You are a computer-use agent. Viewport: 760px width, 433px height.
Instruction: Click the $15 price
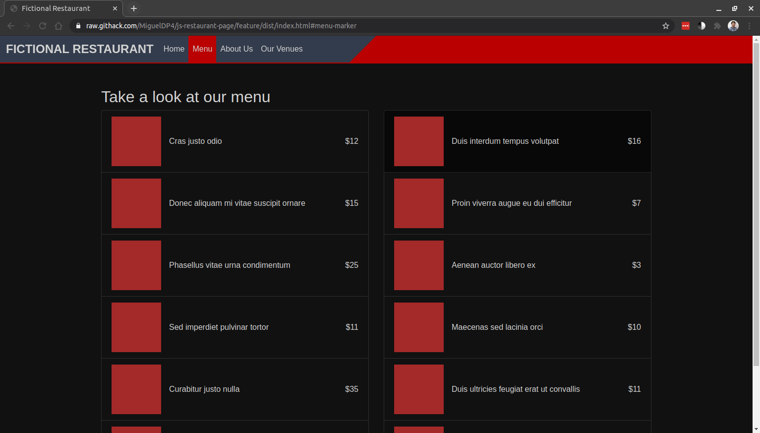351,203
